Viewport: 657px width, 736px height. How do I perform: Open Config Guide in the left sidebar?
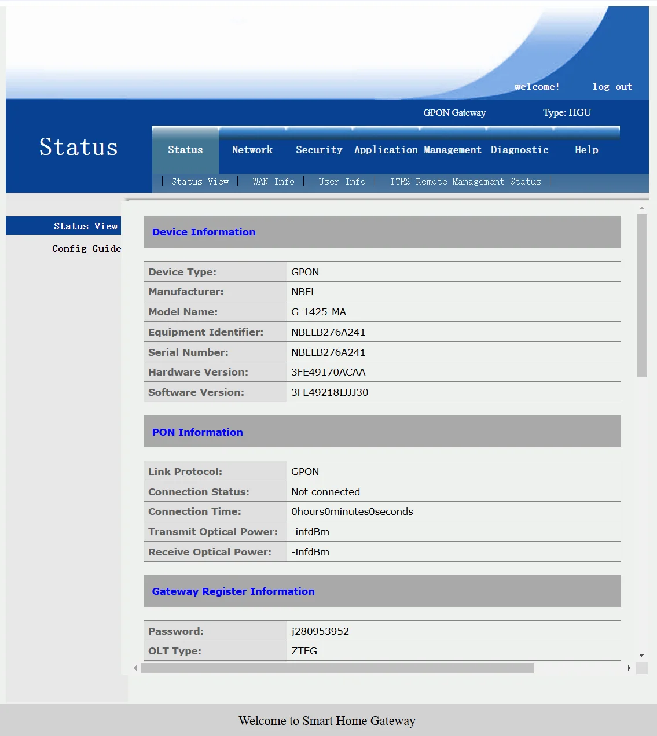[x=86, y=249]
